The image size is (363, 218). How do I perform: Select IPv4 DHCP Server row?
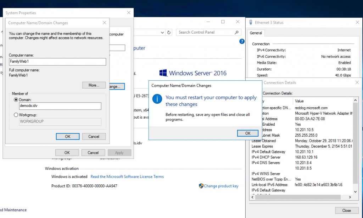(x=302, y=157)
